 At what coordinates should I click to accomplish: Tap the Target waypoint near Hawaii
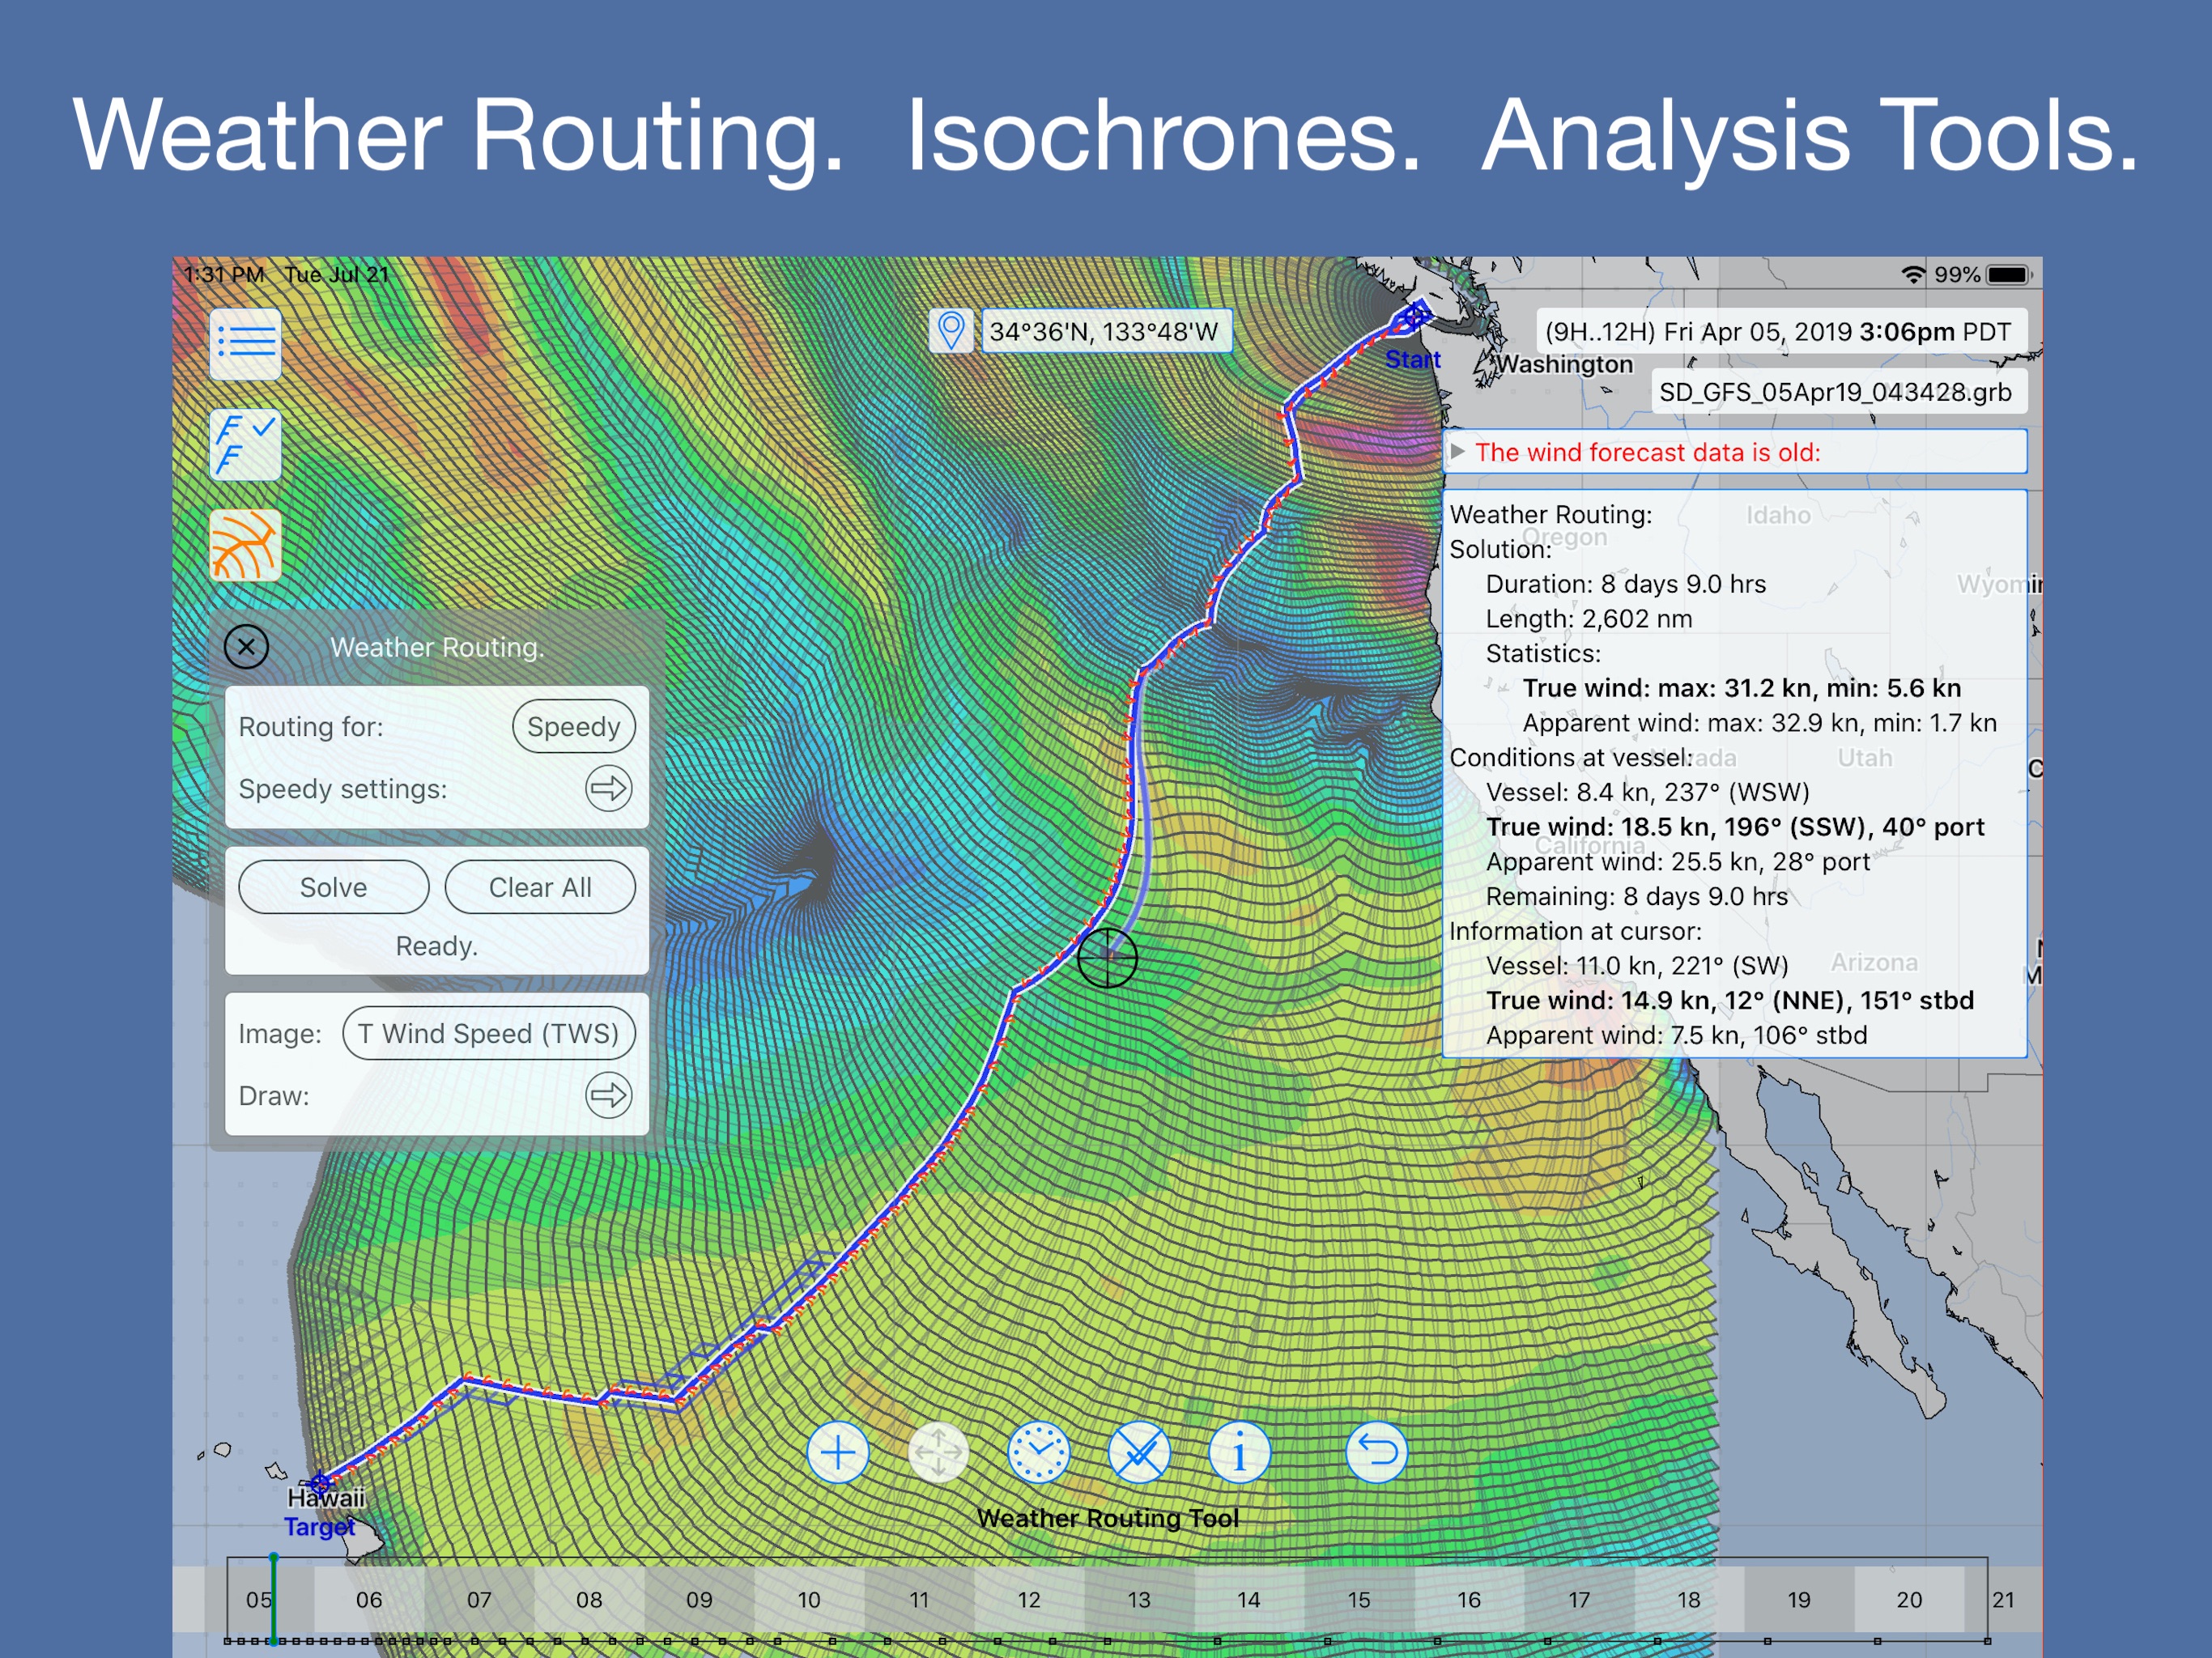click(x=320, y=1484)
